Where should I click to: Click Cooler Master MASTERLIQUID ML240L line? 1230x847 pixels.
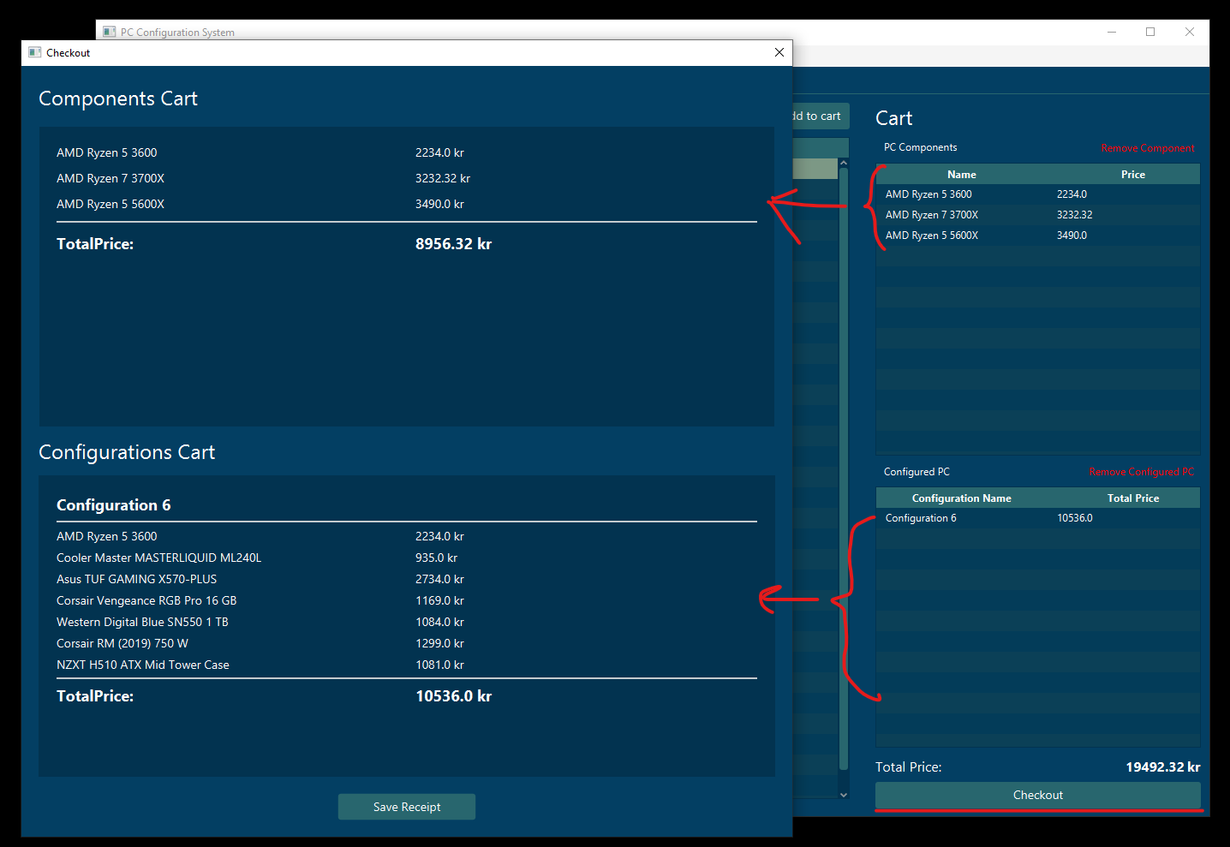point(159,558)
